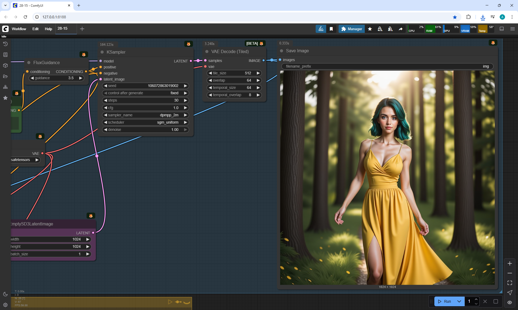
Task: Collapse KSampler node with its title dot
Action: pyautogui.click(x=102, y=52)
